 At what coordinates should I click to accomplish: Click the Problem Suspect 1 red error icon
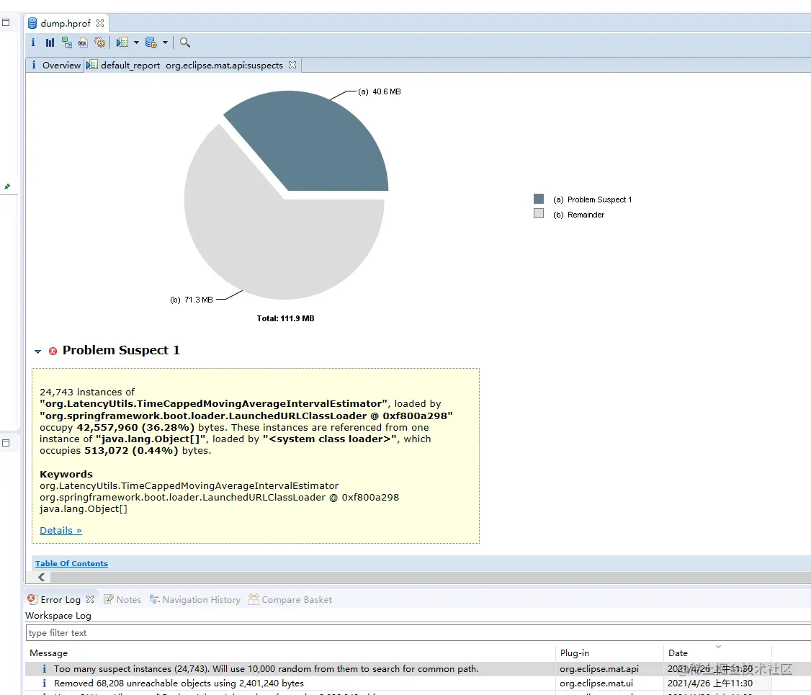[x=53, y=351]
